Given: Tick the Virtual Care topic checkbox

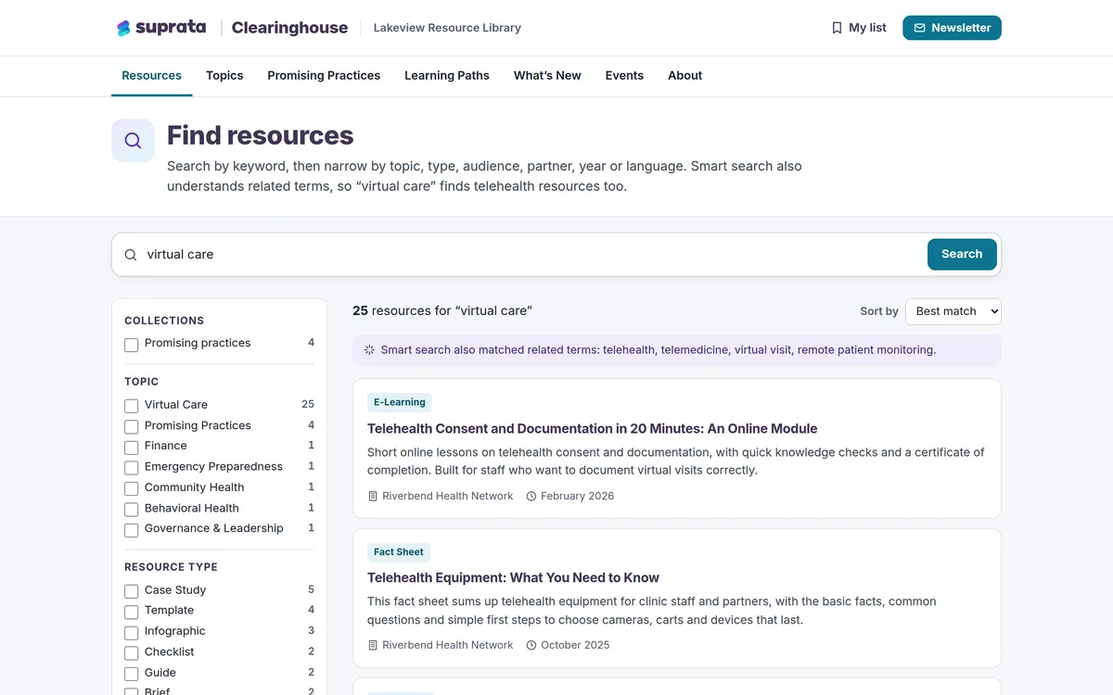Looking at the screenshot, I should pyautogui.click(x=132, y=406).
